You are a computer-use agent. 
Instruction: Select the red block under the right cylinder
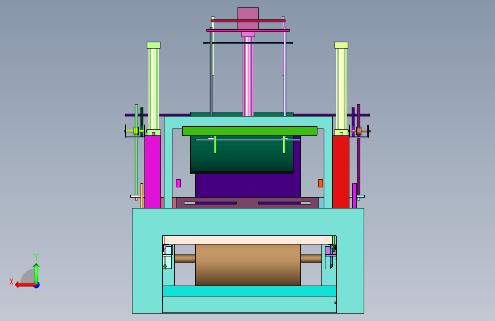coord(341,172)
